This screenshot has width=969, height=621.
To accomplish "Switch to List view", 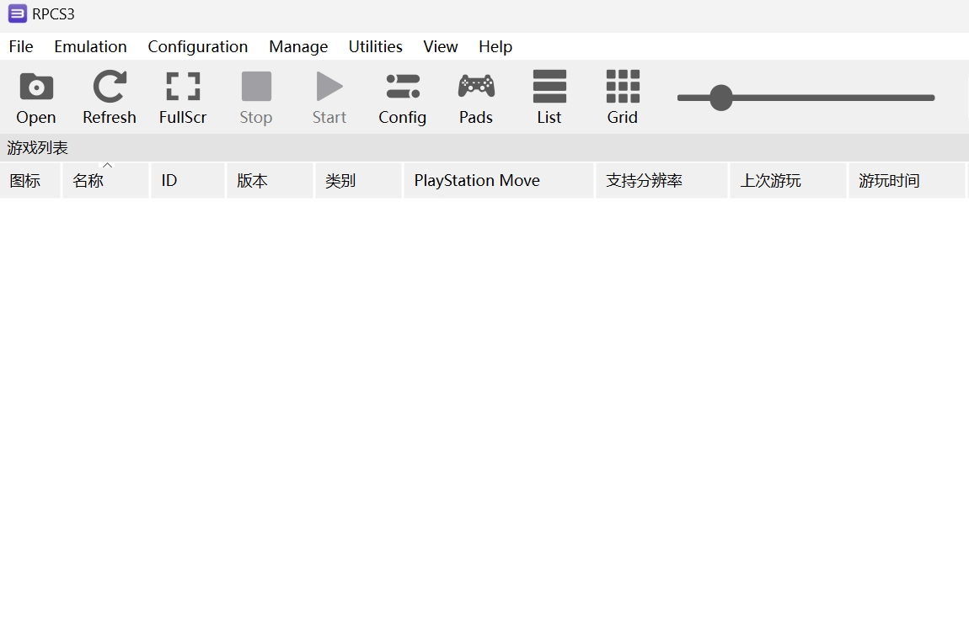I will 549,97.
